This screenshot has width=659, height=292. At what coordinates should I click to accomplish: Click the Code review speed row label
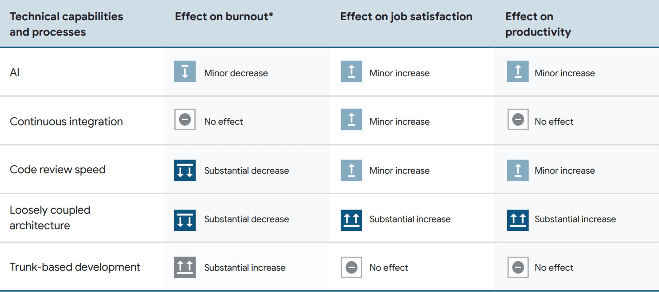pyautogui.click(x=57, y=169)
